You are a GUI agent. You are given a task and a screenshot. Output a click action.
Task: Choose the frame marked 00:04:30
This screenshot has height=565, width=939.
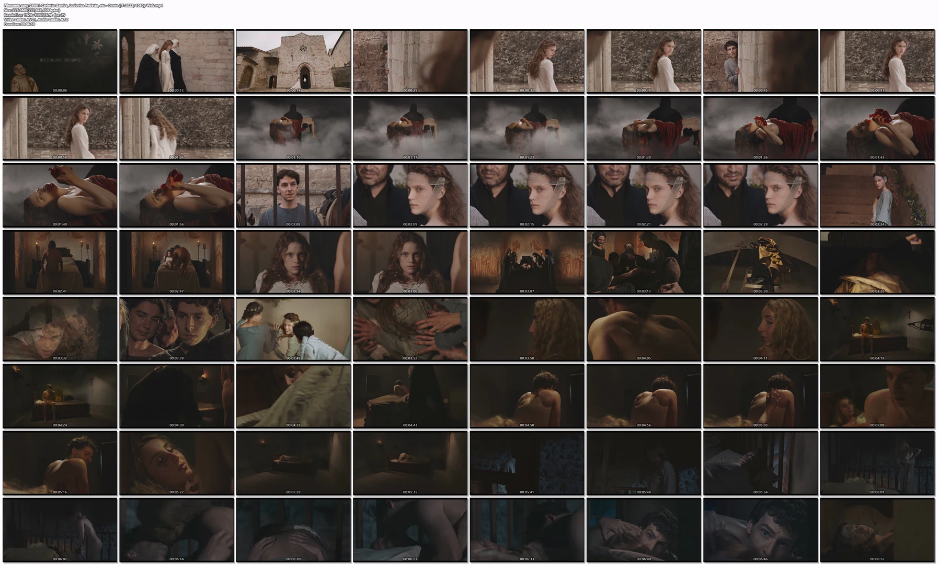pos(177,396)
